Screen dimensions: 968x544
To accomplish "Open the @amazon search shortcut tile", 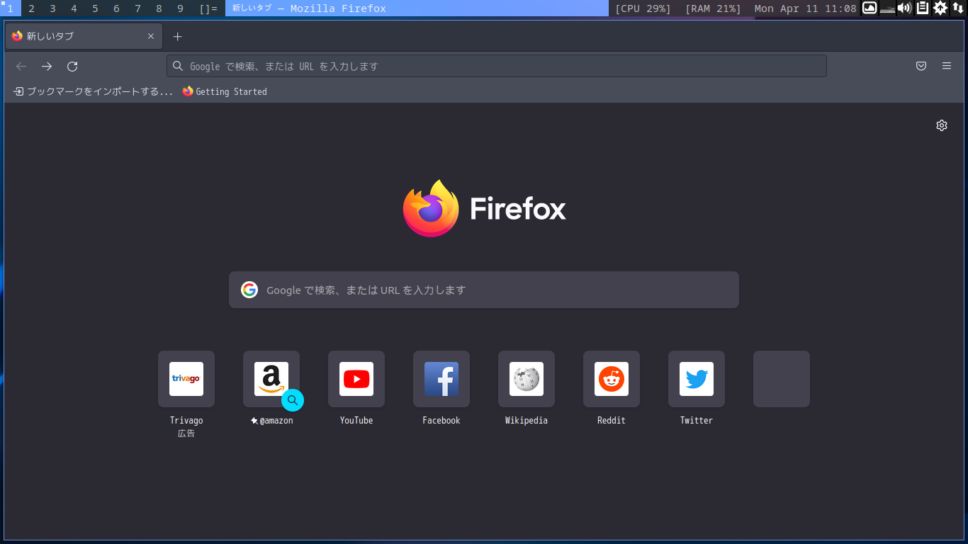I will [271, 379].
